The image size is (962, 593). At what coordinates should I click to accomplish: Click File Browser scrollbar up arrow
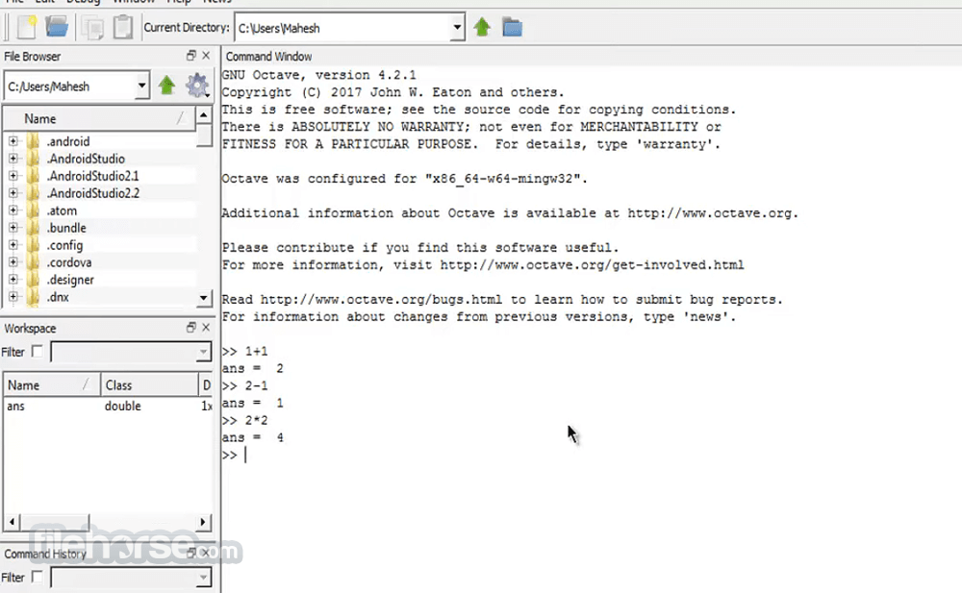[204, 115]
